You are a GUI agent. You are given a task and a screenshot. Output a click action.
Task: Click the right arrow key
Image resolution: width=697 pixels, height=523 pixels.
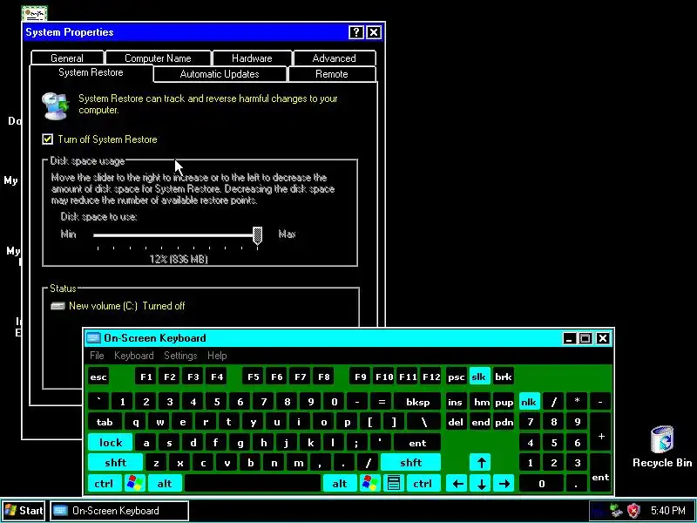tap(504, 484)
